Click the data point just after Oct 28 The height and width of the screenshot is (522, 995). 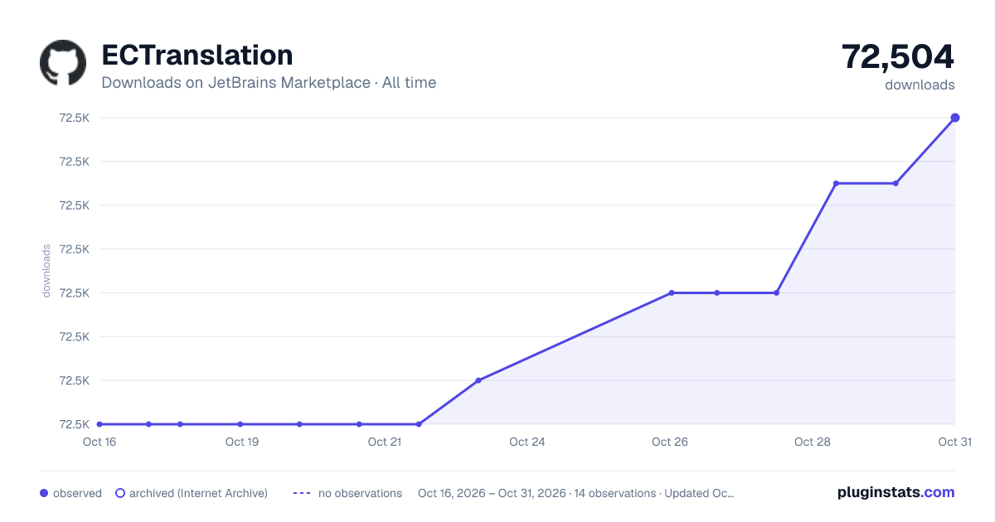point(836,183)
